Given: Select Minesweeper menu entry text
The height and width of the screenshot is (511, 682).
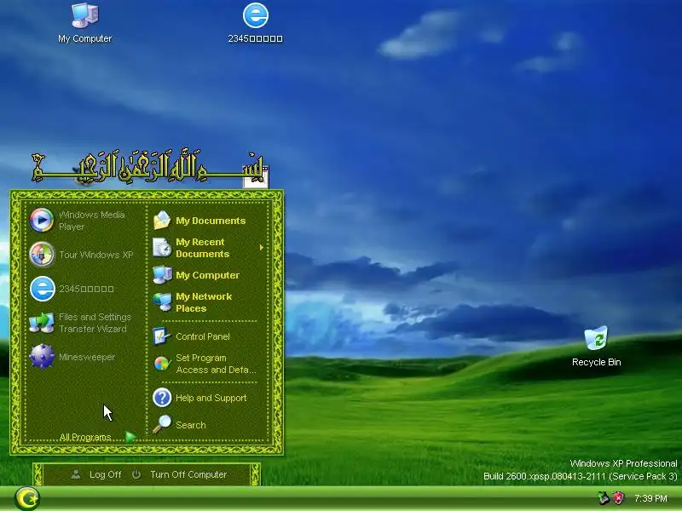Looking at the screenshot, I should point(87,357).
